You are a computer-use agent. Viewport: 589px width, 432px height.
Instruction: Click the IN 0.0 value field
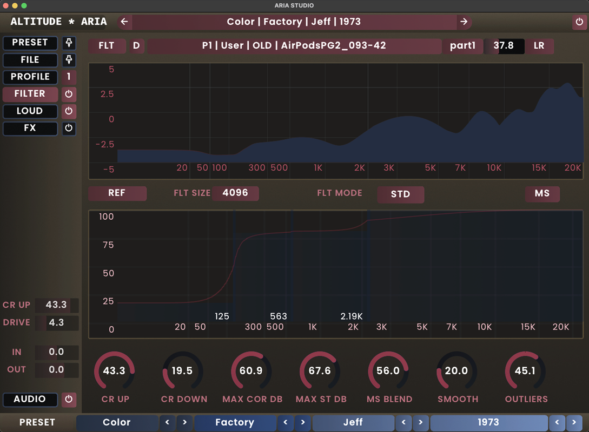tap(57, 352)
